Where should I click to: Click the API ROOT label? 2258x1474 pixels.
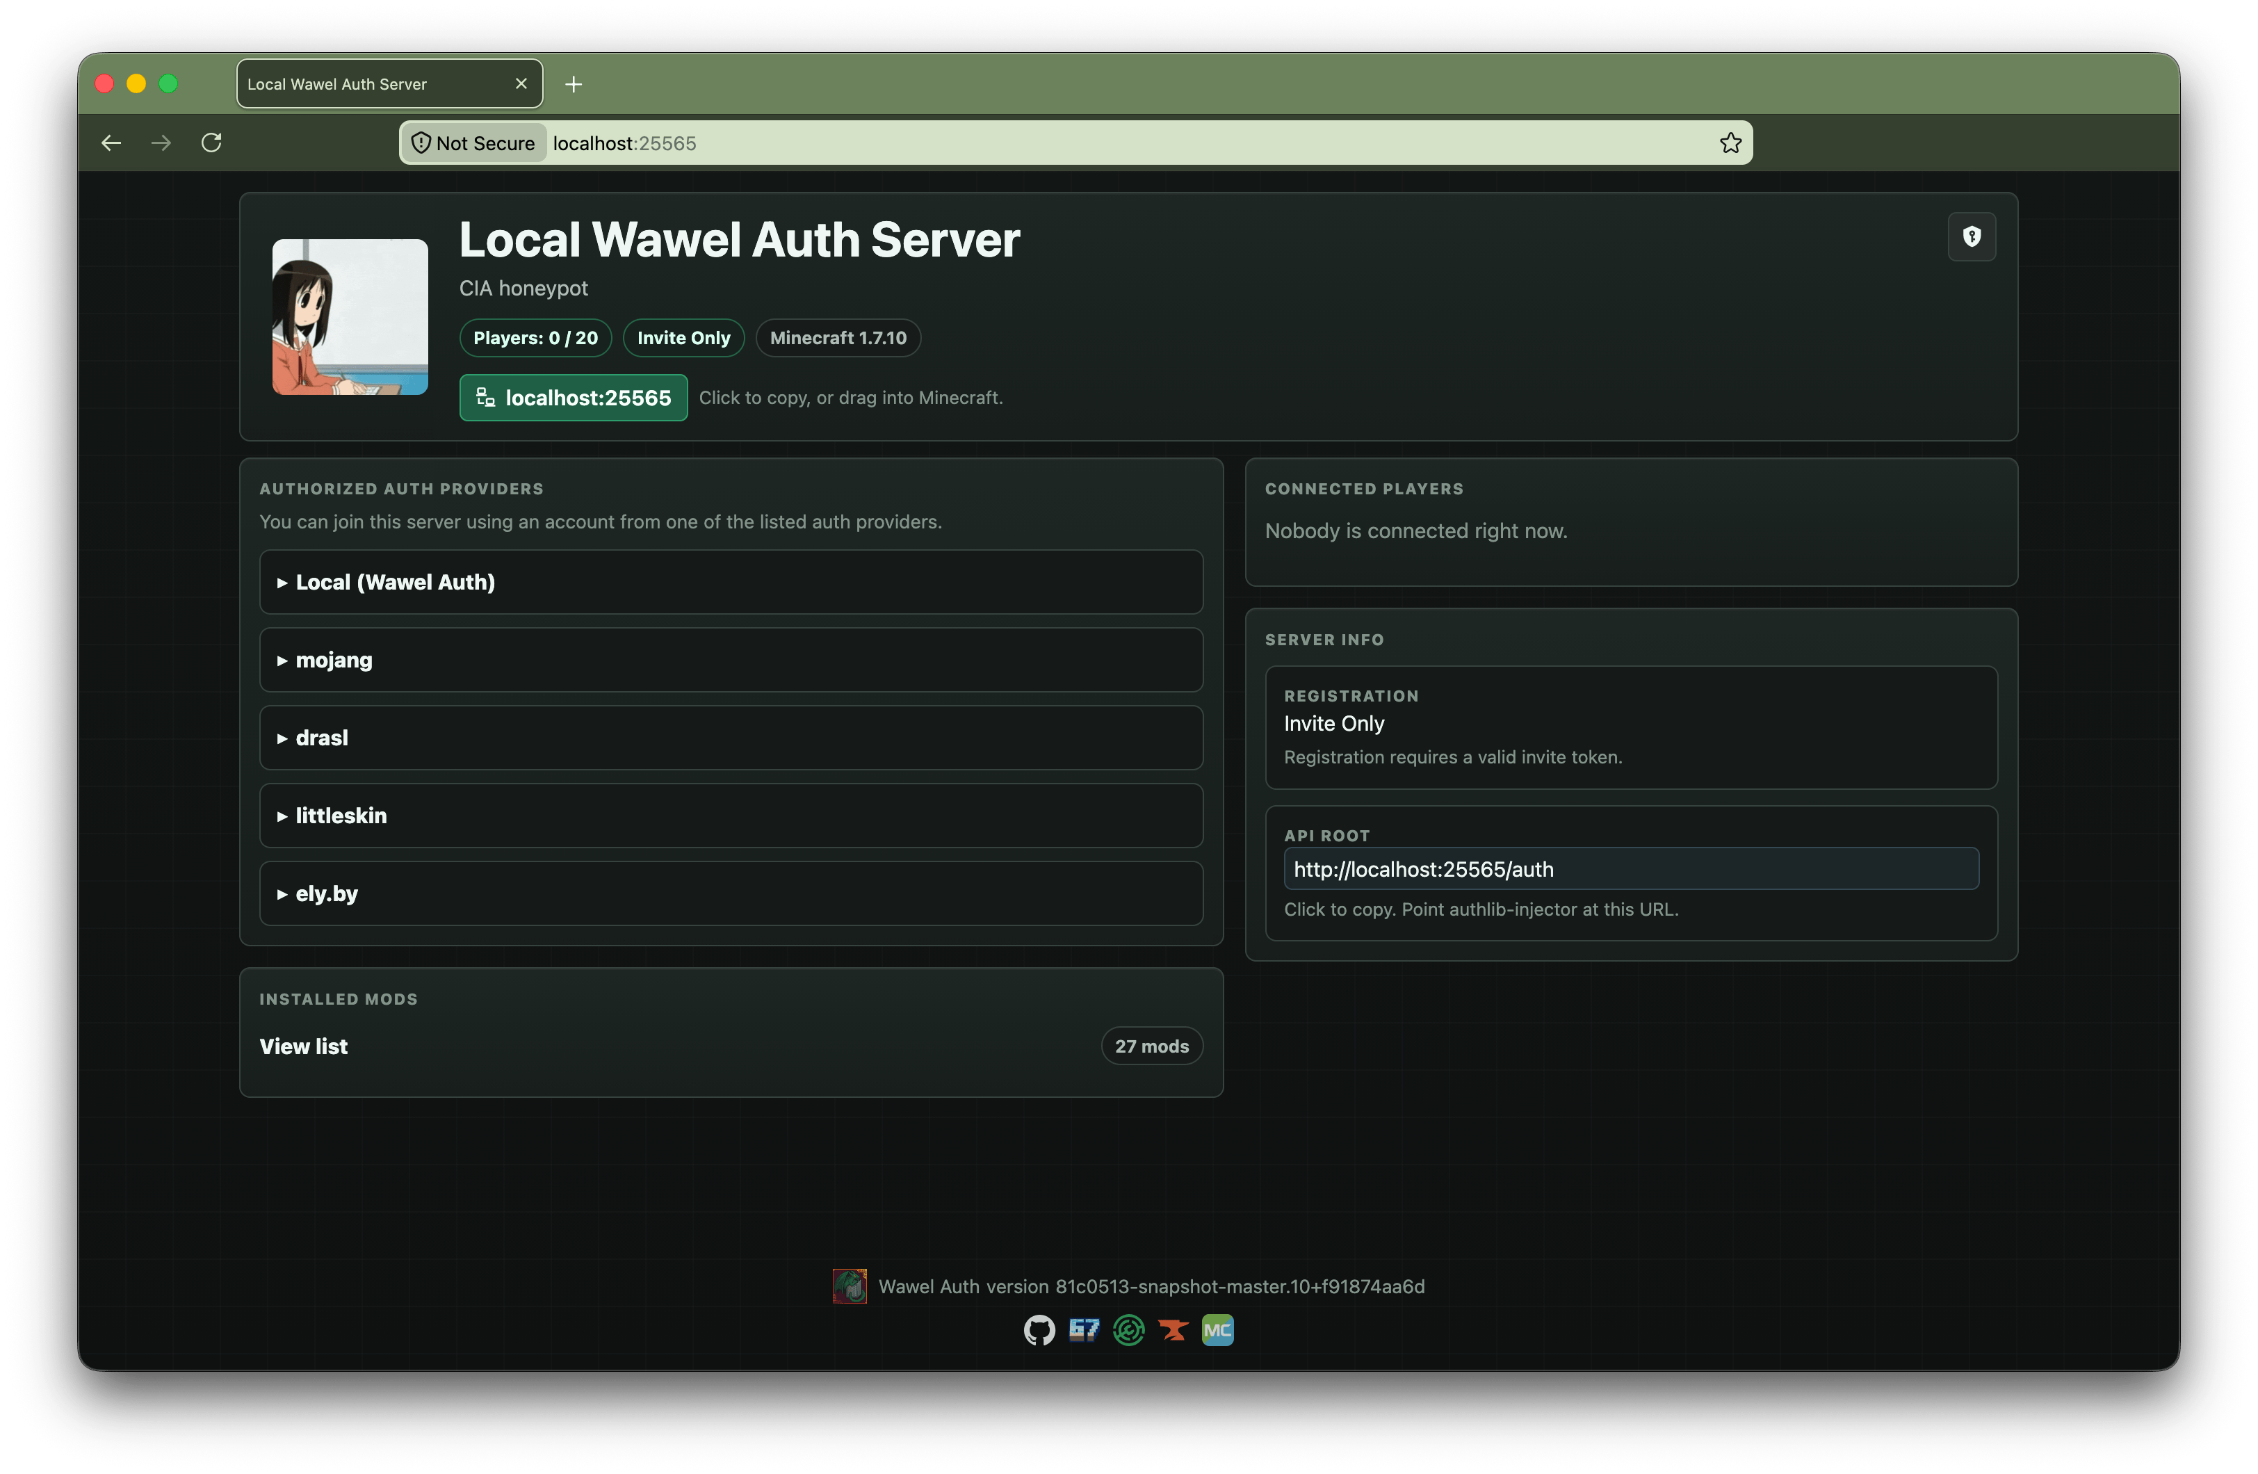[x=1326, y=835]
